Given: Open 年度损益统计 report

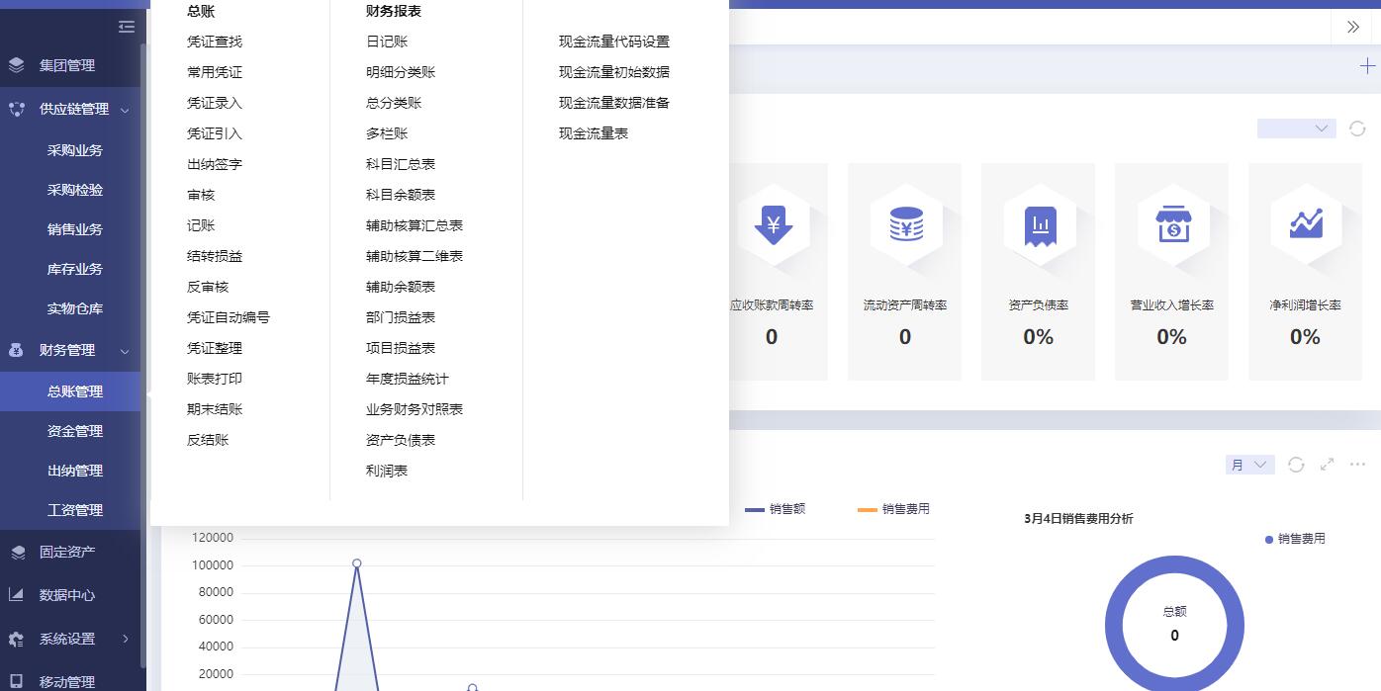Looking at the screenshot, I should 408,379.
